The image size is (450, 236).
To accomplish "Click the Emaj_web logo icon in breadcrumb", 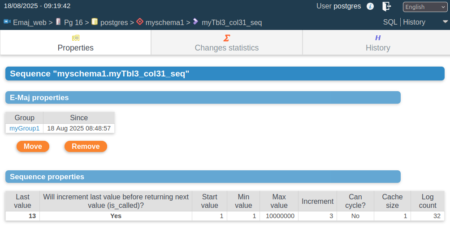I will click(7, 22).
